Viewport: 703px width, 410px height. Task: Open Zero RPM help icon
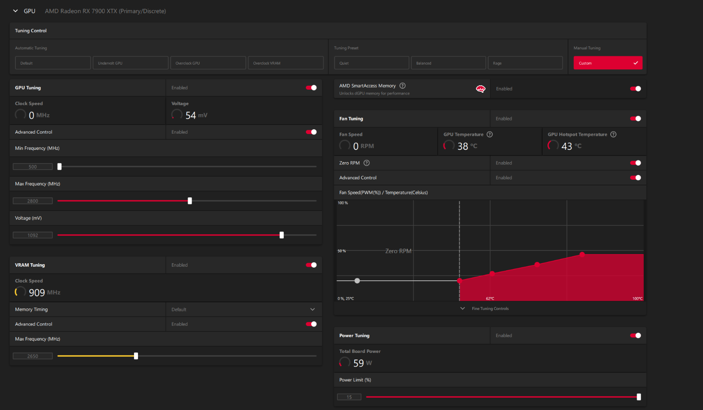coord(366,163)
